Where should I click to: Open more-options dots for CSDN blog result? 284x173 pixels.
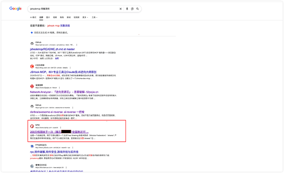point(70,68)
